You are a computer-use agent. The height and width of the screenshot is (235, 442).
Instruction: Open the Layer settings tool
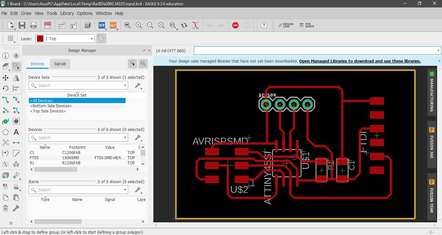[6, 67]
